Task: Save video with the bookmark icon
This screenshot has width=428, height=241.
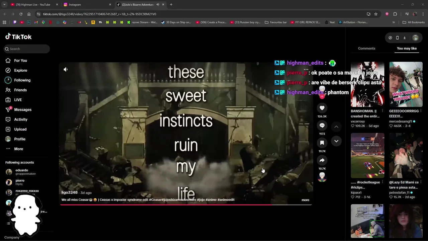Action: [x=322, y=143]
